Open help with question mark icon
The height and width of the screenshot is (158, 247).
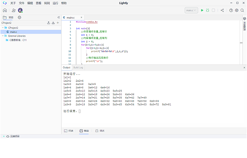pos(231,10)
